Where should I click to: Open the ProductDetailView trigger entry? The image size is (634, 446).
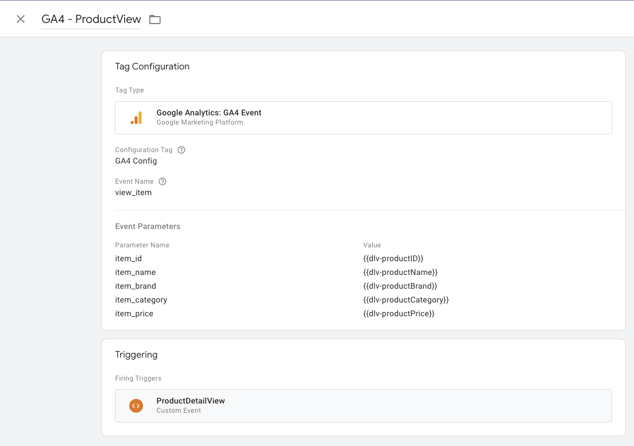pyautogui.click(x=364, y=405)
